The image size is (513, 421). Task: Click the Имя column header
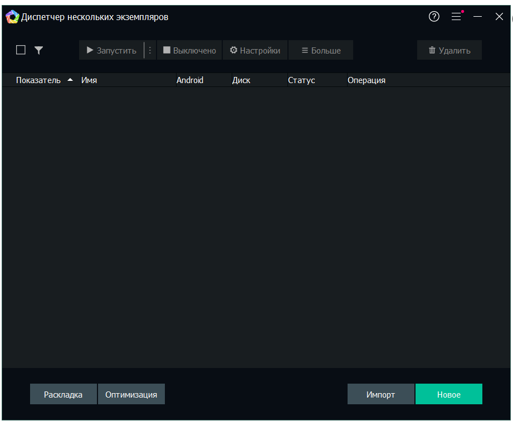128,80
